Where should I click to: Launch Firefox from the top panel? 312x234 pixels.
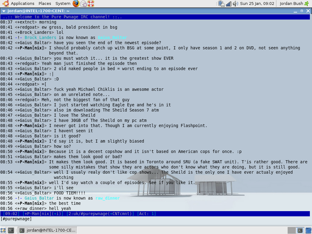point(76,3)
